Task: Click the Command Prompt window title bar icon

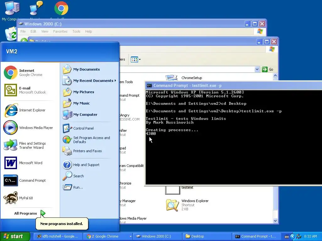Action: point(149,86)
